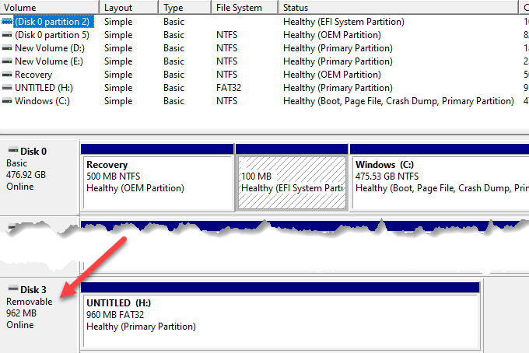Click the UNTITLED (H:) volume icon

tap(7, 88)
